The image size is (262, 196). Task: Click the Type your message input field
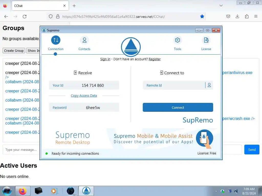click(x=21, y=150)
